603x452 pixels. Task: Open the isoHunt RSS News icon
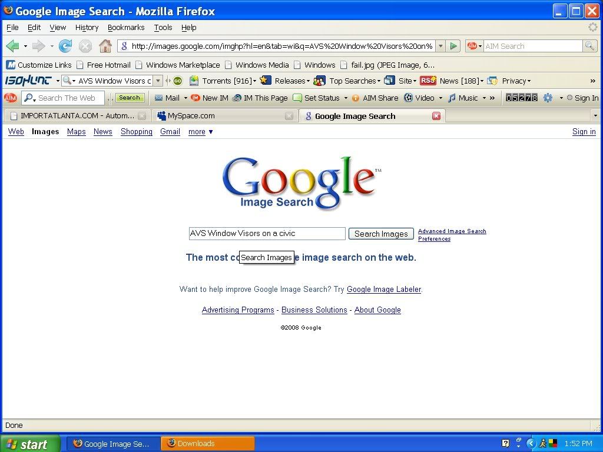tap(428, 81)
